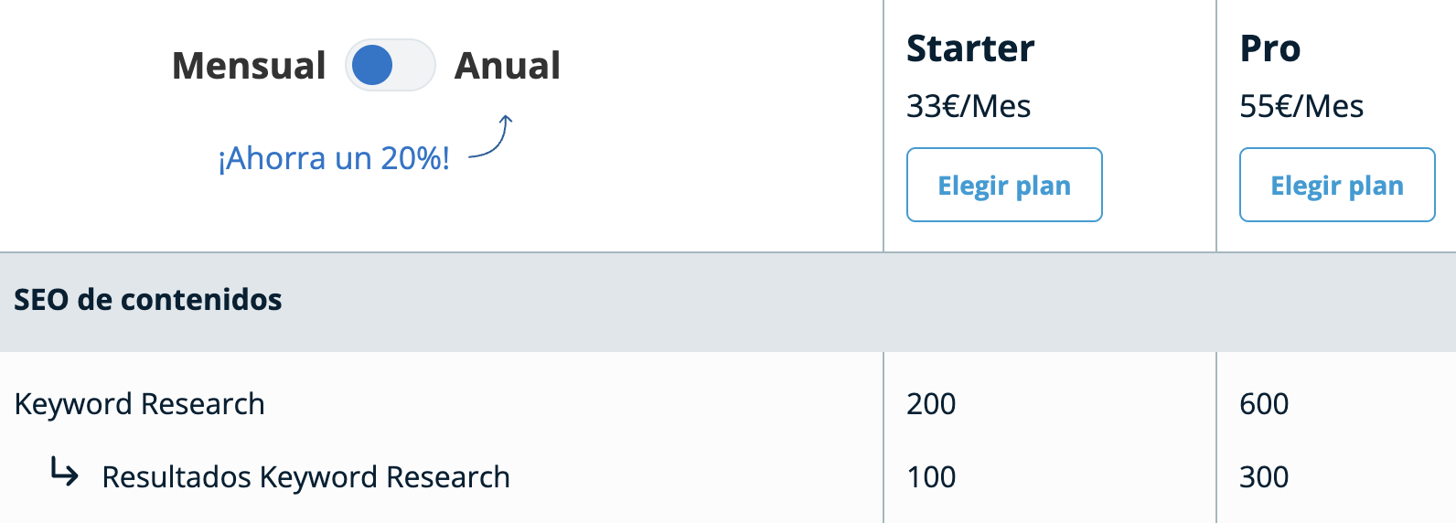Click the Resultados Keyword Research label

pos(305,476)
